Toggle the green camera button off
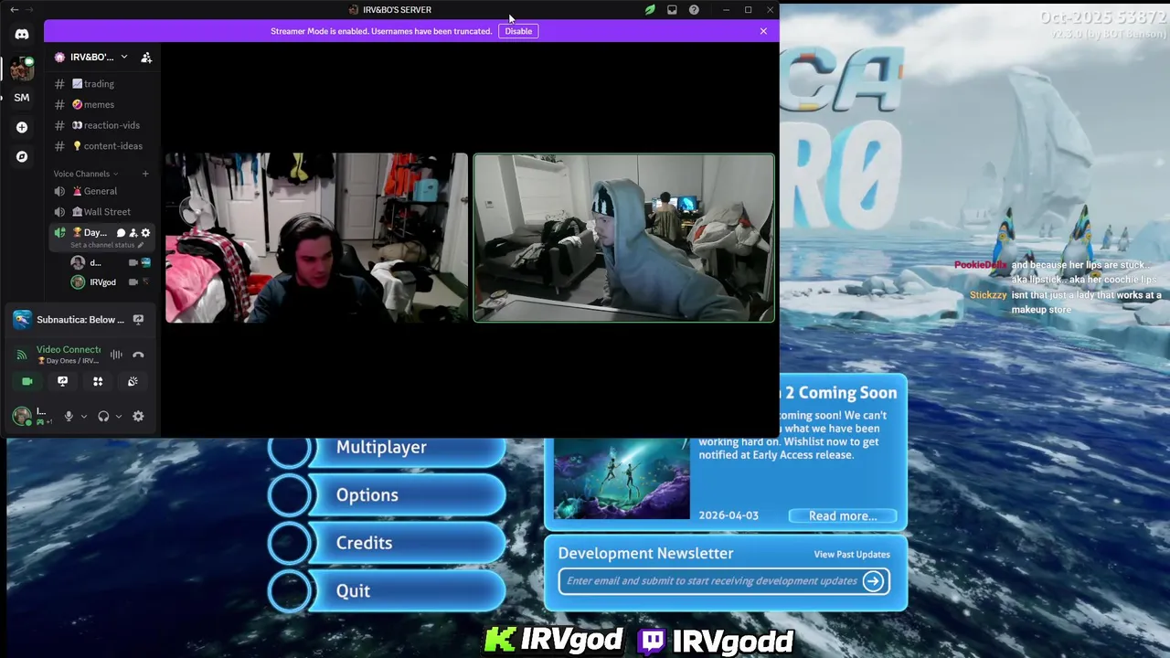 click(x=27, y=381)
